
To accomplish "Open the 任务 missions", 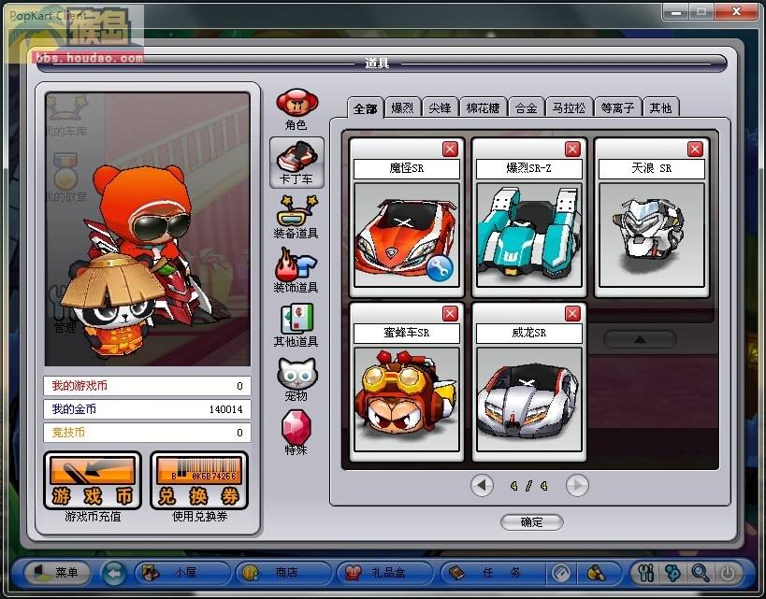I will tap(492, 573).
